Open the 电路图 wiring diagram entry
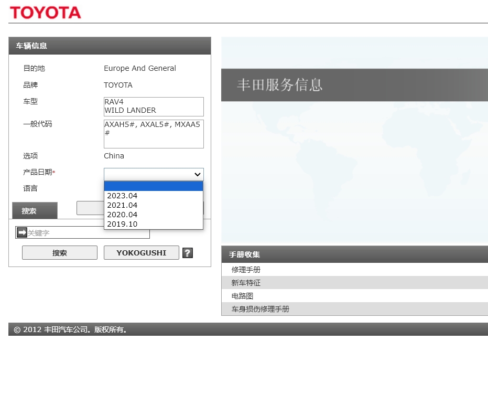This screenshot has width=488, height=405. pos(242,295)
